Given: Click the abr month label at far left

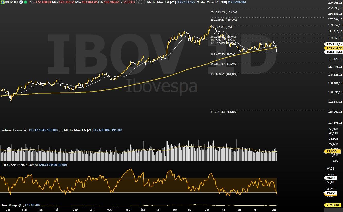Looking at the screenshot, I should tap(8, 210).
